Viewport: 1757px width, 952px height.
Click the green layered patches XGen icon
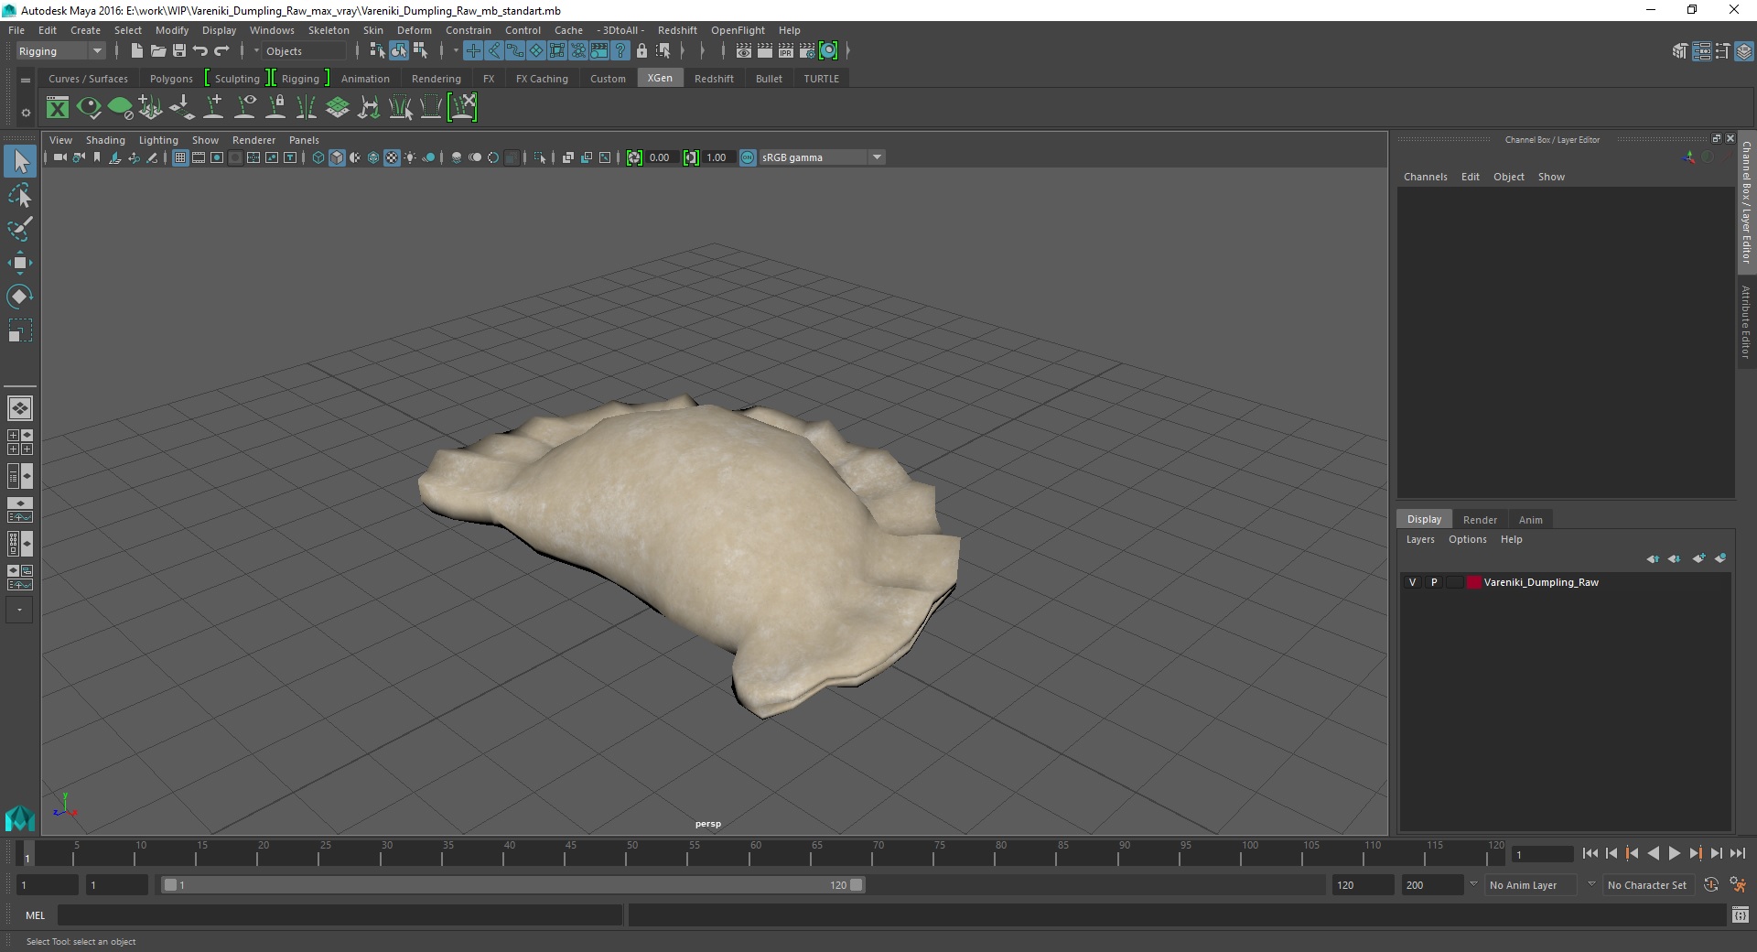click(x=338, y=108)
